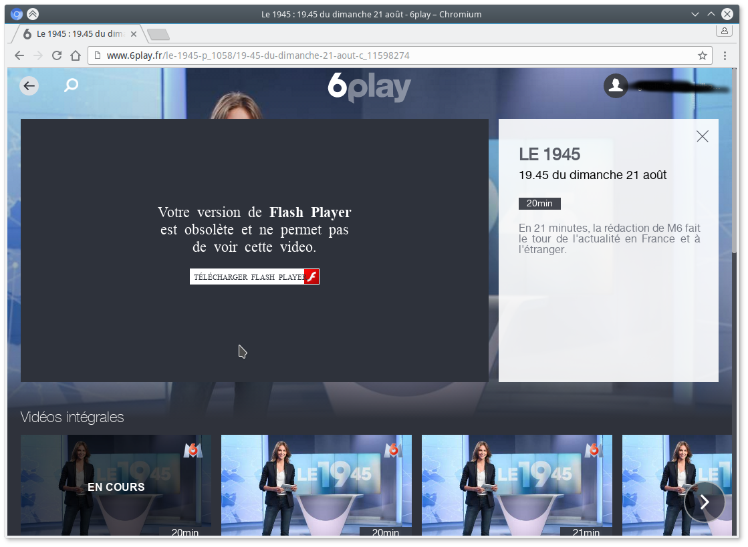This screenshot has height=547, width=748.
Task: Click the '20min' duration badge in panel
Action: (539, 204)
